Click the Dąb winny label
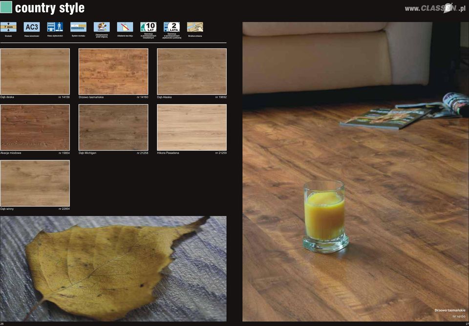The height and width of the screenshot is (326, 469). (7, 209)
